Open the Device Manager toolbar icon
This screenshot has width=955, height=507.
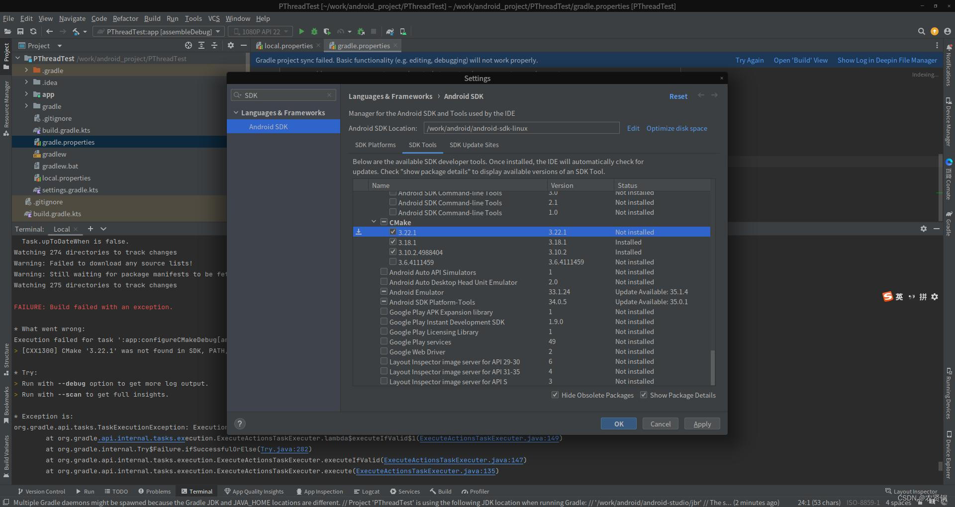403,31
